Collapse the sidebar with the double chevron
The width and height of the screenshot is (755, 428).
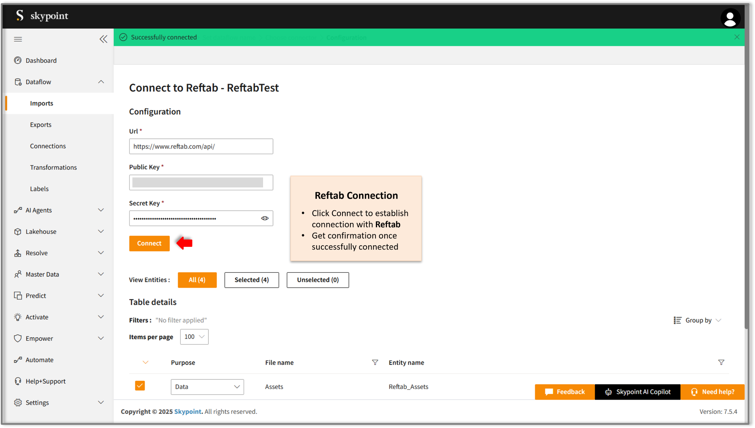(x=103, y=39)
